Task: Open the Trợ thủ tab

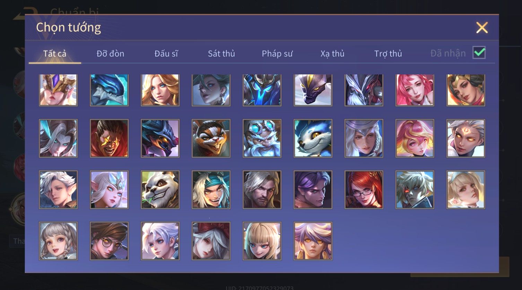Action: click(388, 54)
